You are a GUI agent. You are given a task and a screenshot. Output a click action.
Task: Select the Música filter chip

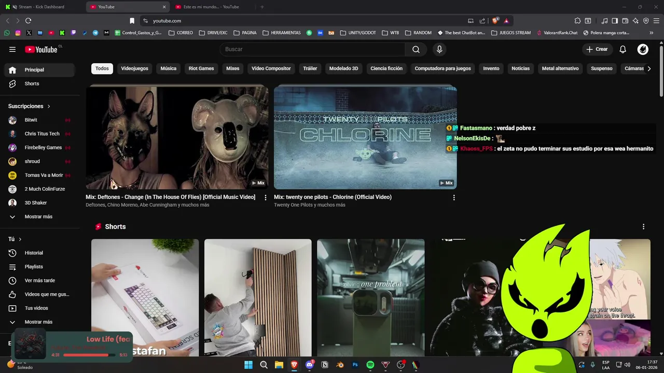point(169,68)
